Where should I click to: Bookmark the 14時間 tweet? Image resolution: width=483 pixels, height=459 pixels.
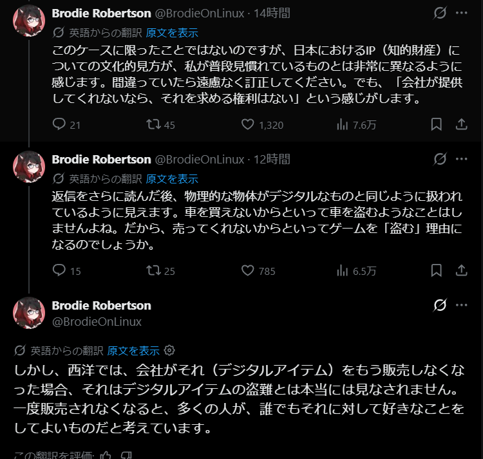436,124
